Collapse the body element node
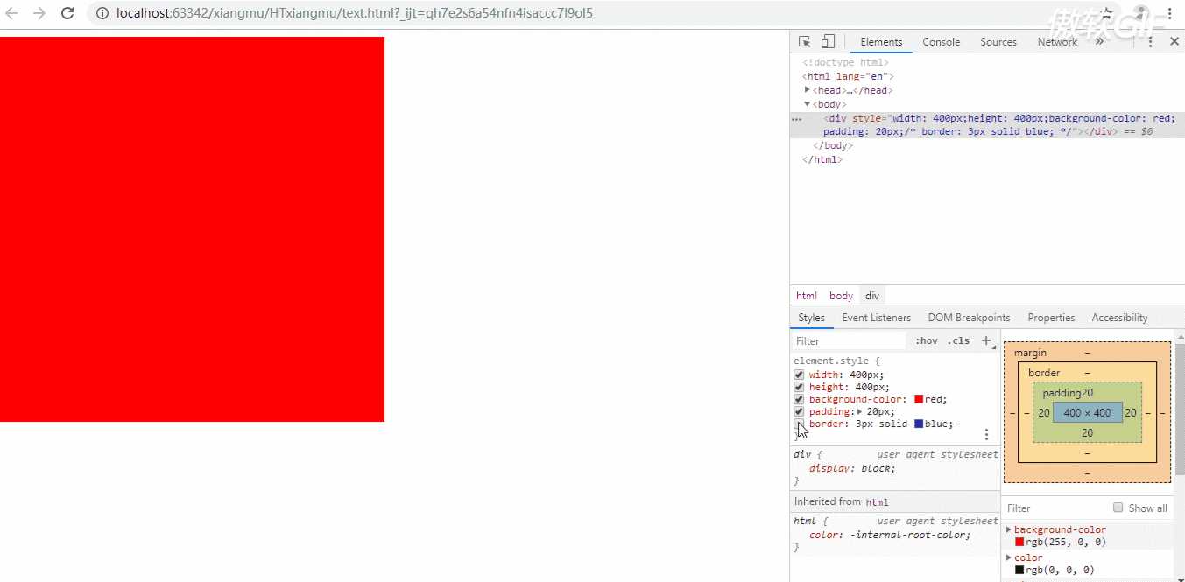 (808, 104)
